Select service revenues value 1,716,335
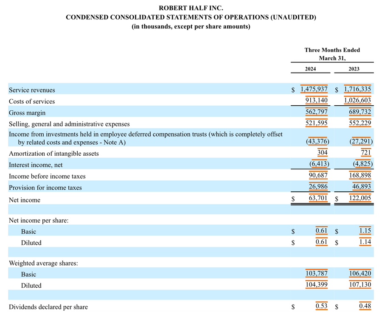Viewport: 382px width, 314px height. tap(357, 89)
